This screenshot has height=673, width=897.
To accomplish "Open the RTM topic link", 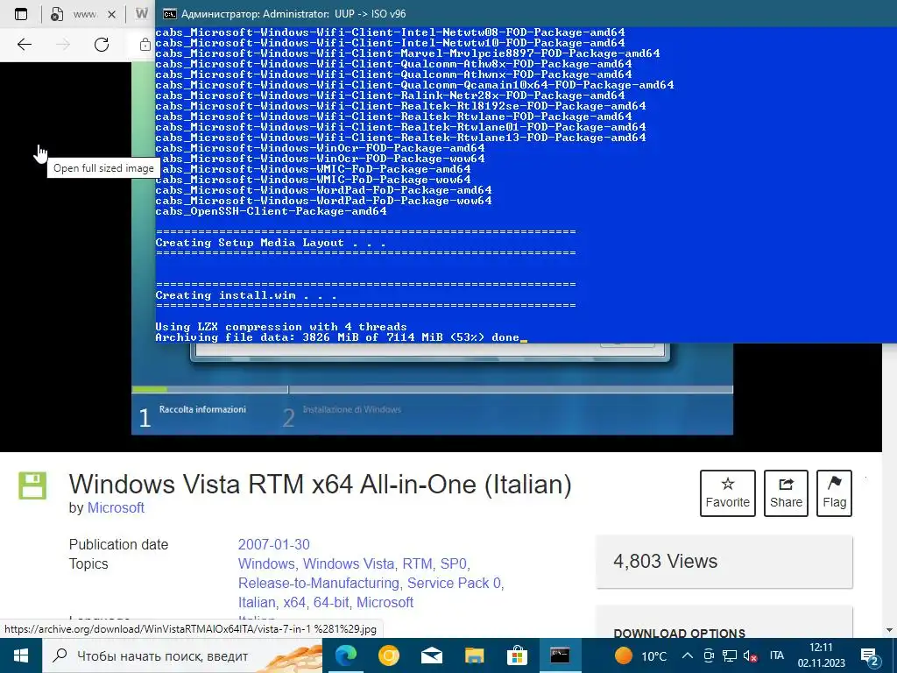I will [417, 563].
